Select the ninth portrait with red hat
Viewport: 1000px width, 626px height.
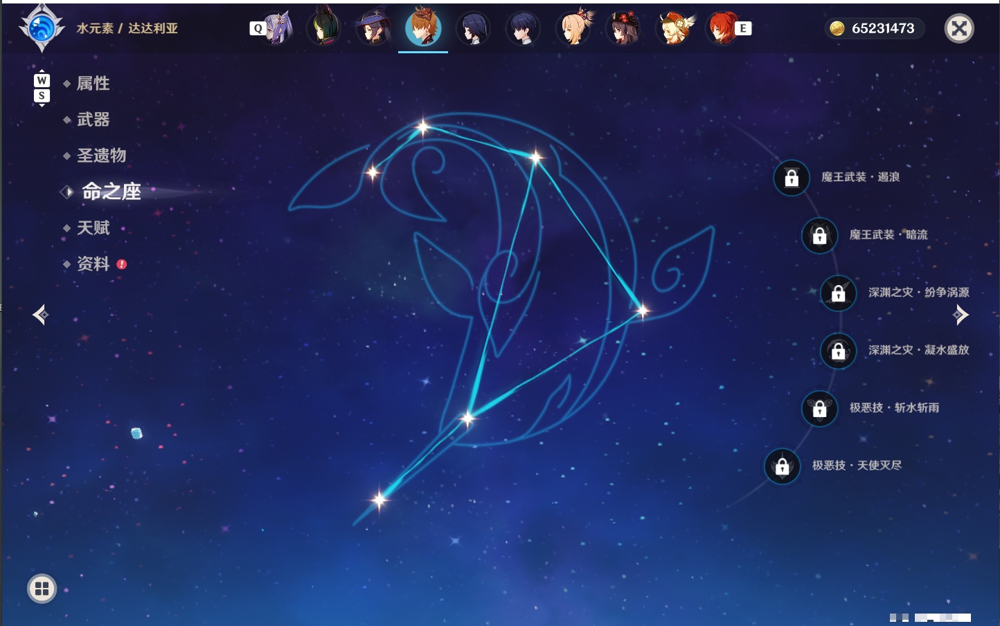click(x=675, y=28)
